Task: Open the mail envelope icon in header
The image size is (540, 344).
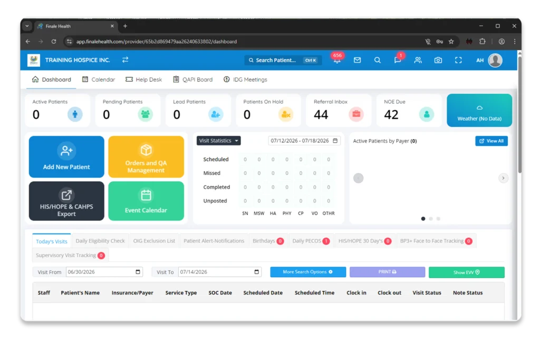Action: point(357,60)
